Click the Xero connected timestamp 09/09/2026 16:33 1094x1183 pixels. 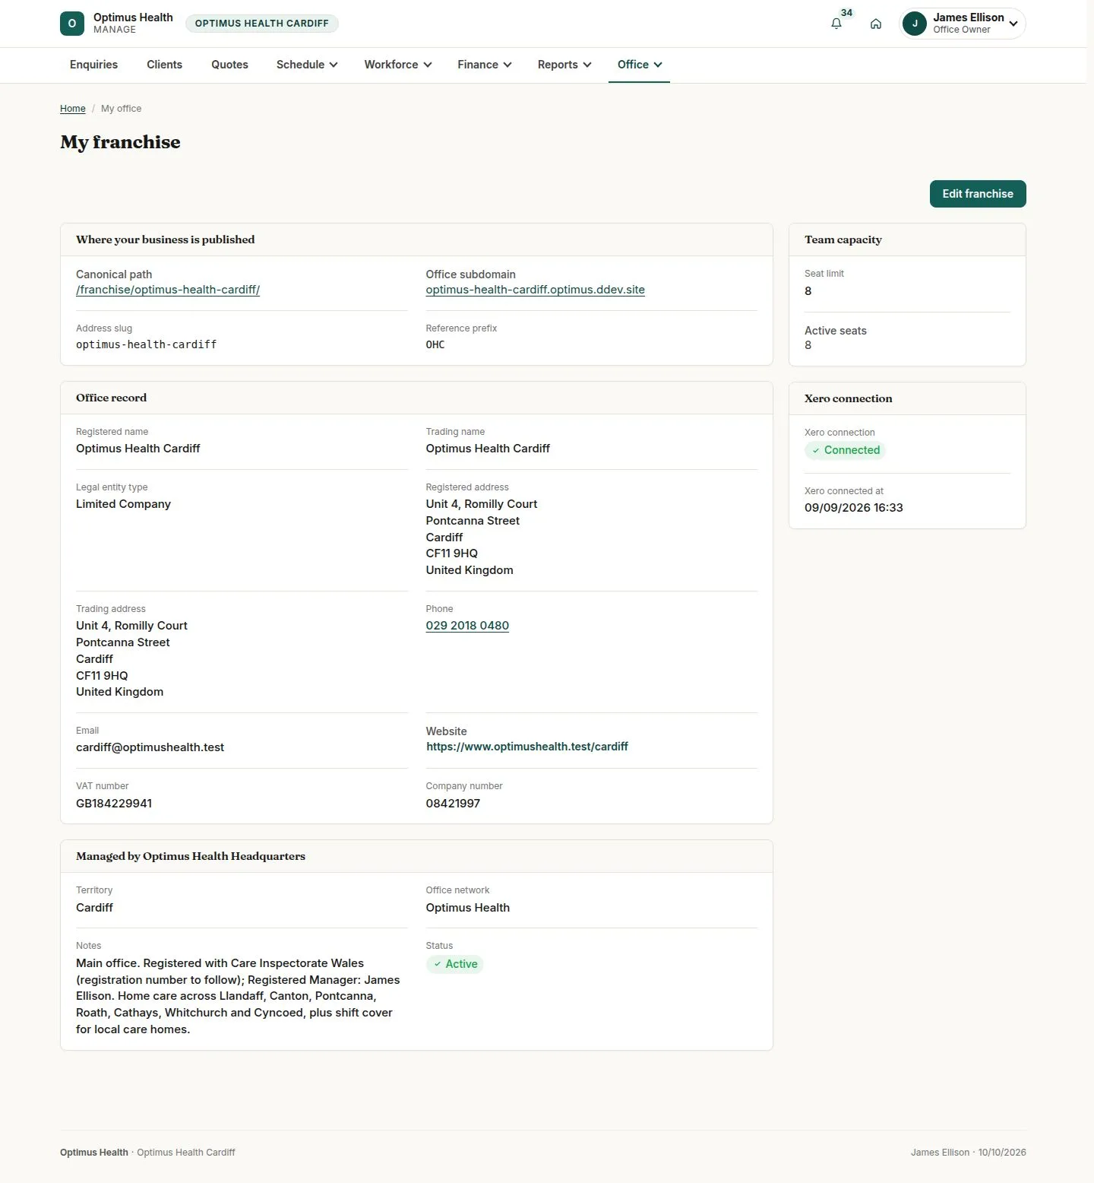click(x=854, y=508)
